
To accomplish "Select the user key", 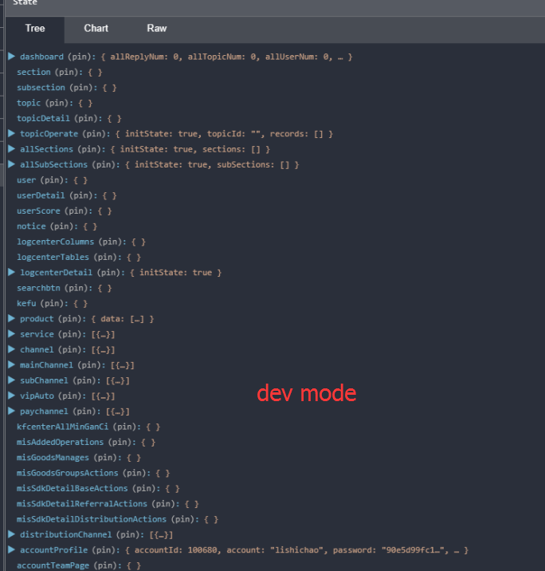I will (26, 180).
